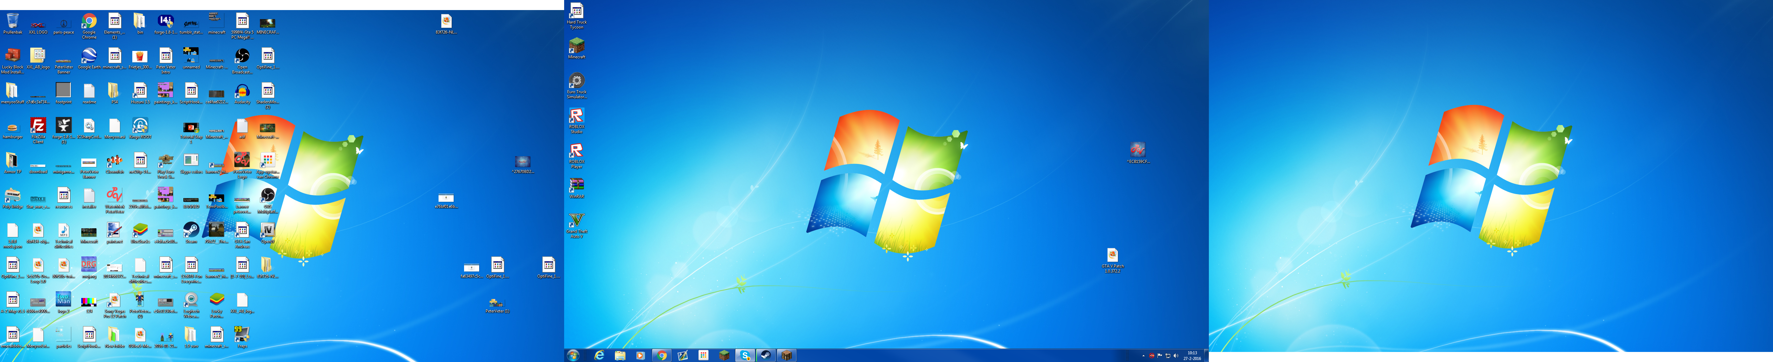Image resolution: width=1773 pixels, height=362 pixels.
Task: Select the Google Chrome desktop shortcut
Action: point(89,26)
